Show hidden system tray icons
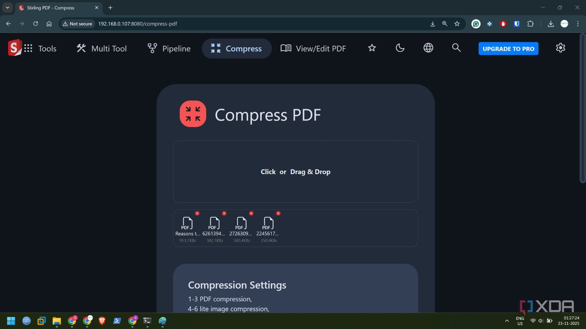This screenshot has width=586, height=329. point(507,321)
